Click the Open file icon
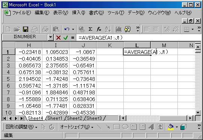Viewport: 203px width, 140px height. pyautogui.click(x=17, y=30)
